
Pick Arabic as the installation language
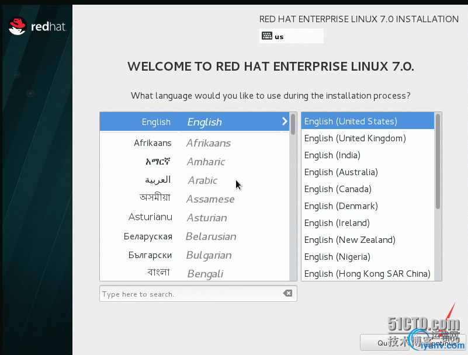(195, 180)
